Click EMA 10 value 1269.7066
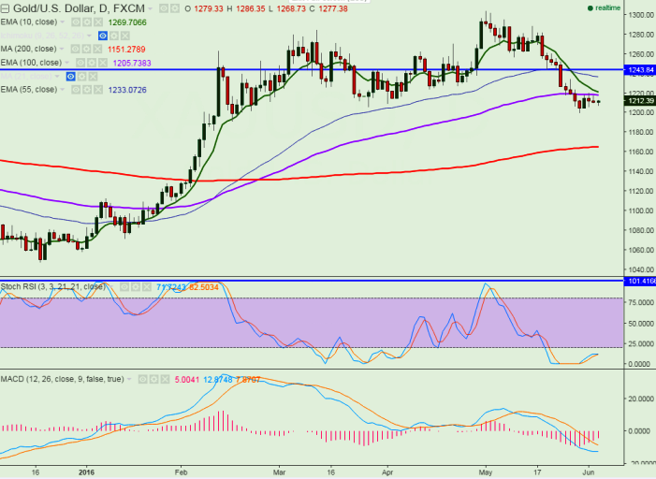Screen dimensions: 656x479 (x=127, y=22)
